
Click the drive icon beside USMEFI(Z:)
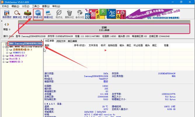7,62
